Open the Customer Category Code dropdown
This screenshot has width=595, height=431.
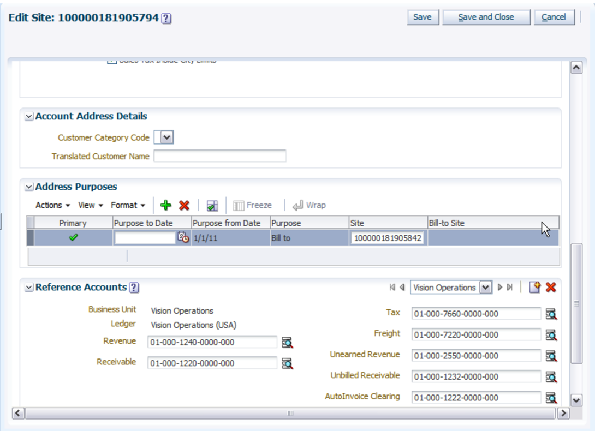[166, 137]
